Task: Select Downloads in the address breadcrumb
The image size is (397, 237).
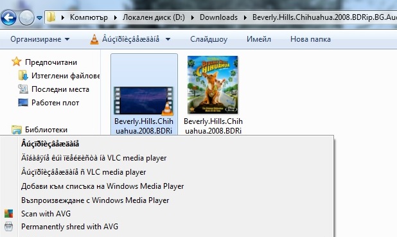Action: (218, 17)
